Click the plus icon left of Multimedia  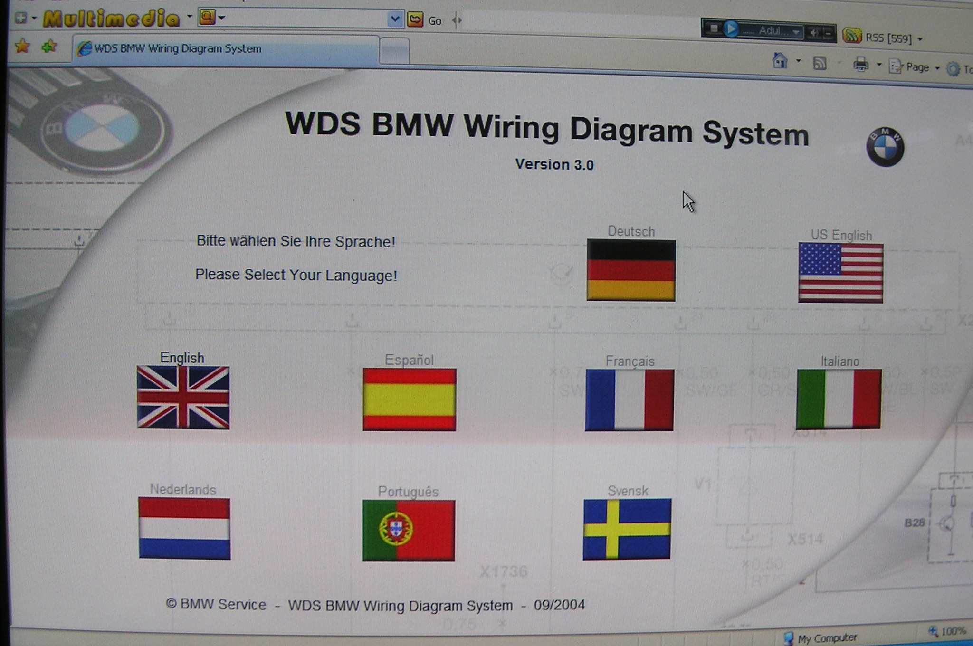20,18
